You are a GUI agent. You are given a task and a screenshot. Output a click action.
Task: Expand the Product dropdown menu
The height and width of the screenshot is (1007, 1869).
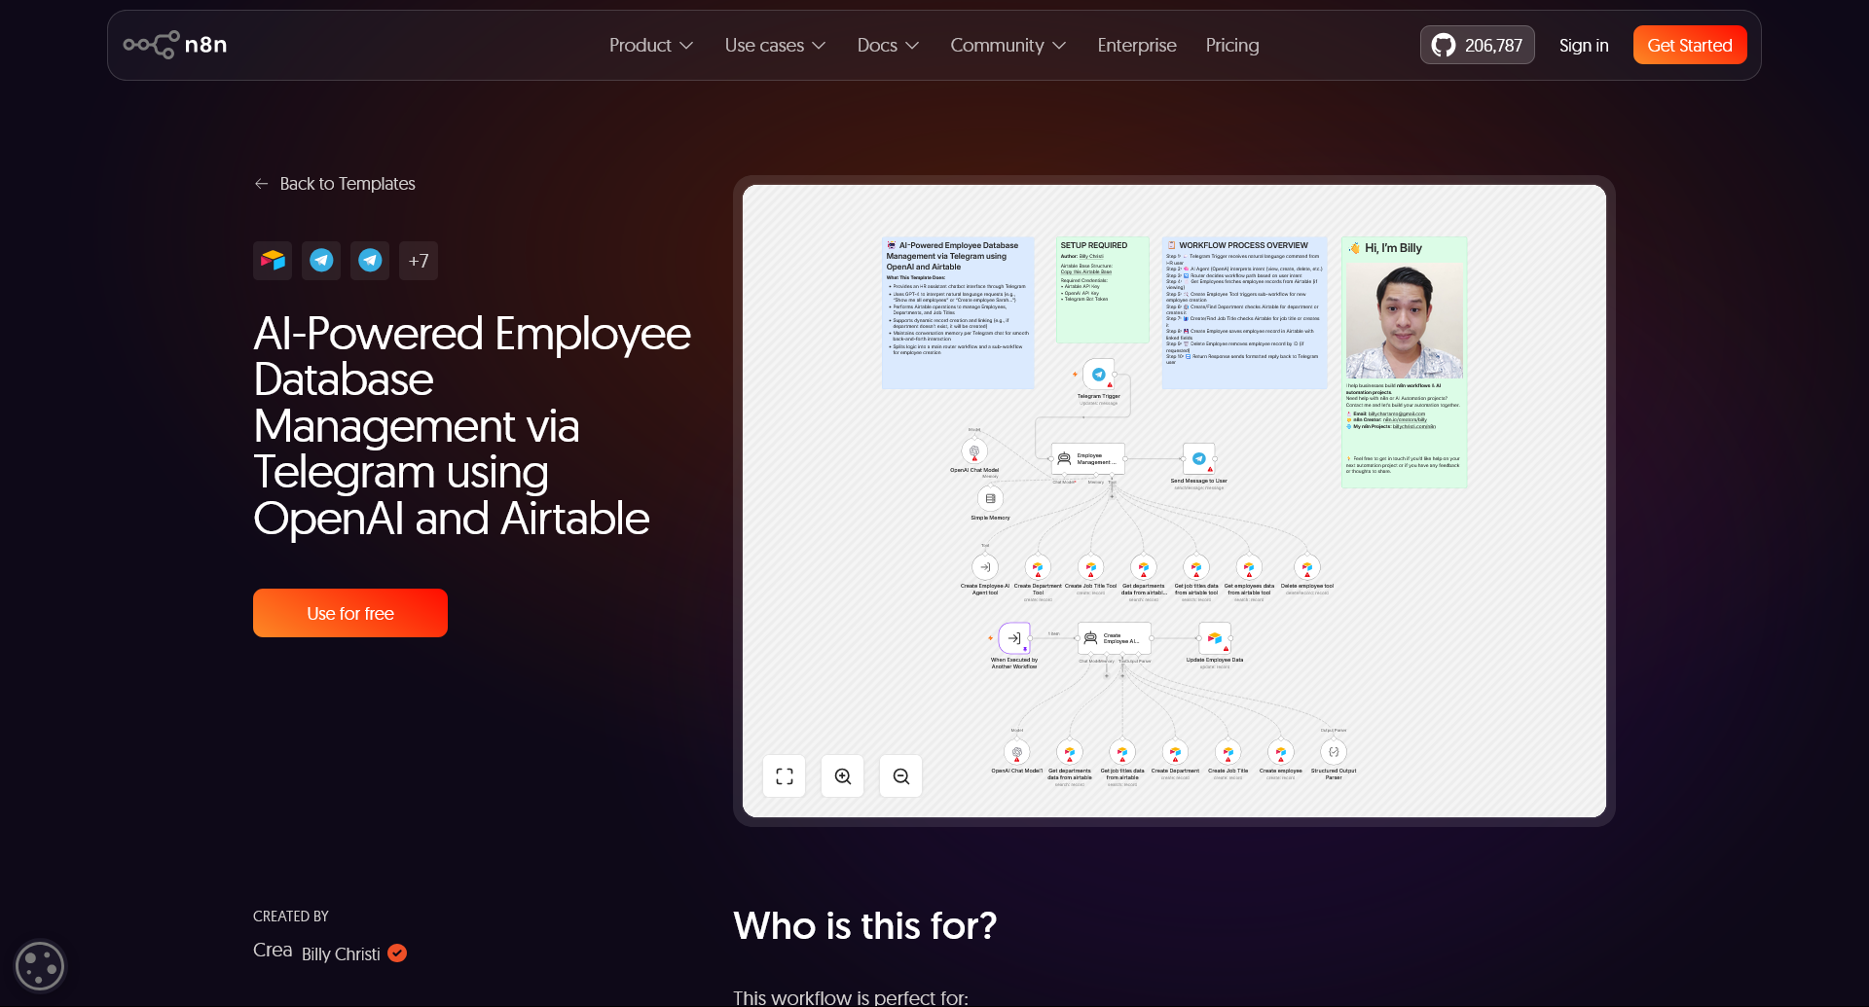coord(651,45)
